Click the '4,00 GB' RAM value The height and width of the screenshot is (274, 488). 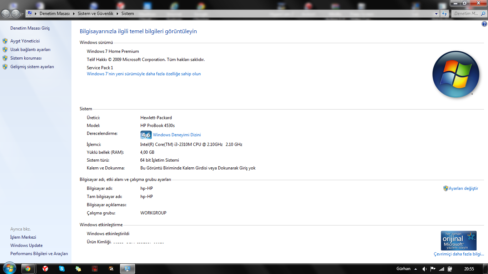pos(147,152)
